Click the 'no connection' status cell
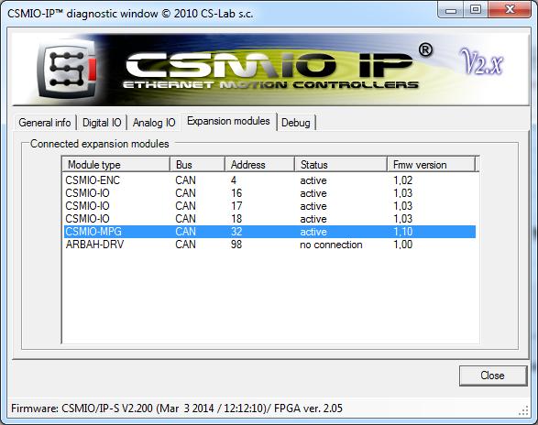The width and height of the screenshot is (538, 425). (331, 245)
